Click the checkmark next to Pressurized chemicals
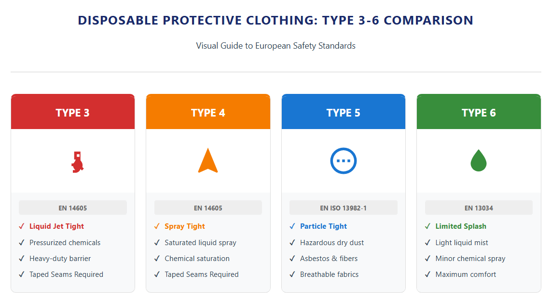 (22, 243)
